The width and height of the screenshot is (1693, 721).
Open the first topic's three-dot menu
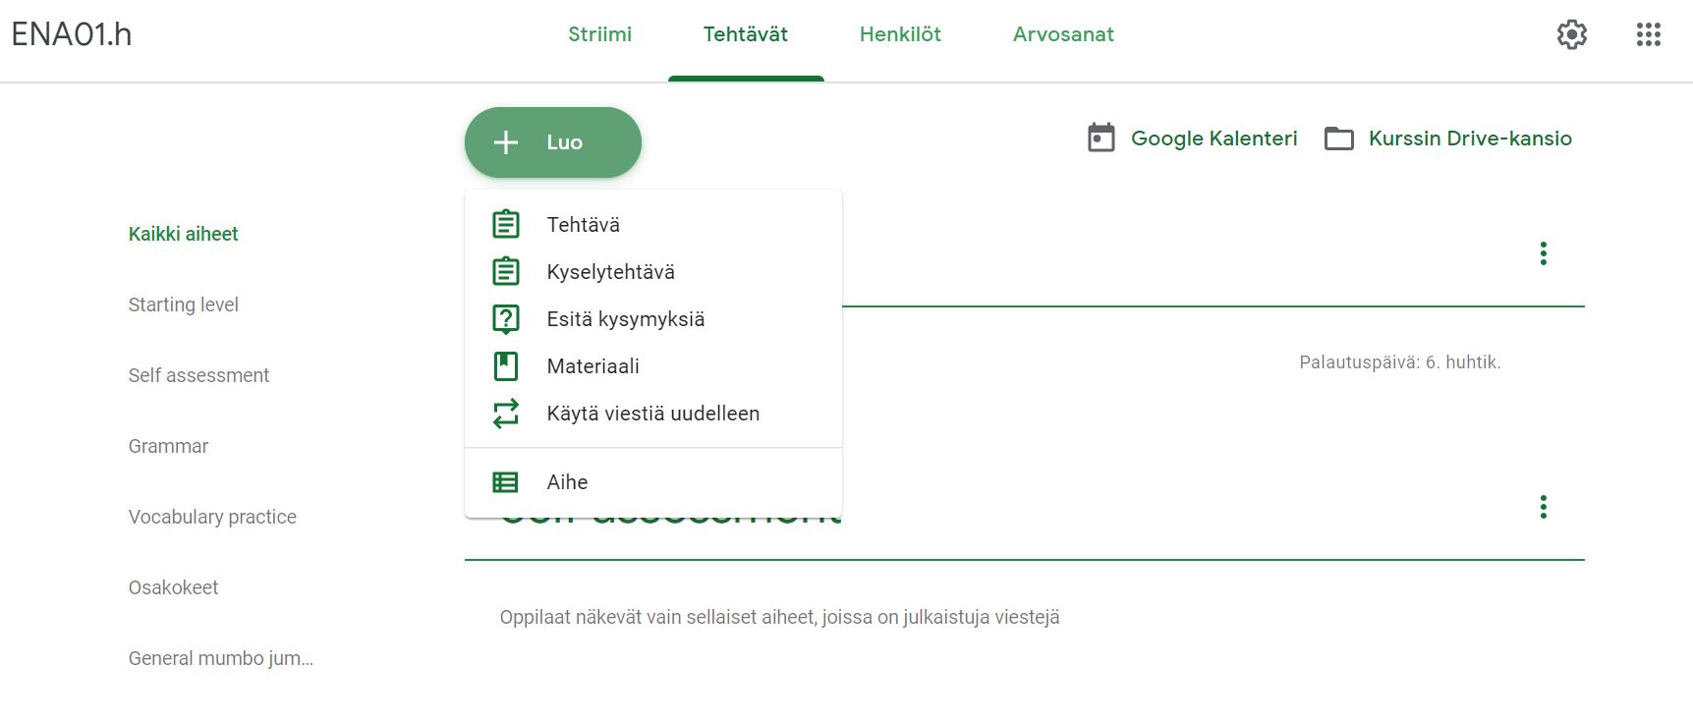1544,253
